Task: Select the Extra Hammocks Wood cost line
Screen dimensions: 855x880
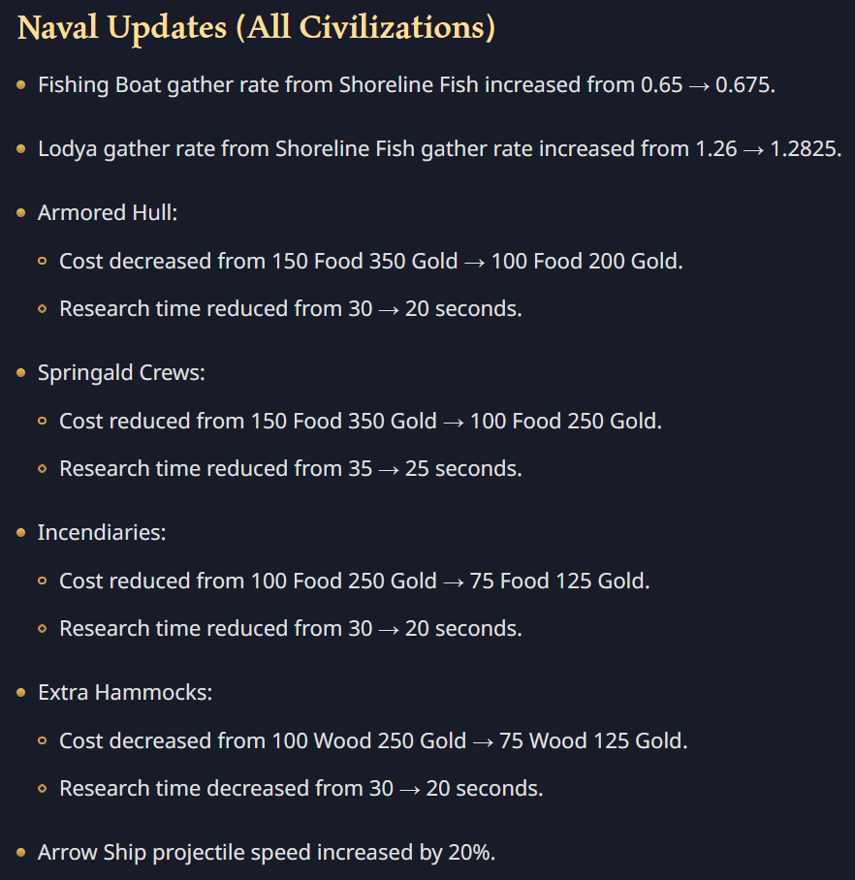Action: pyautogui.click(x=372, y=740)
